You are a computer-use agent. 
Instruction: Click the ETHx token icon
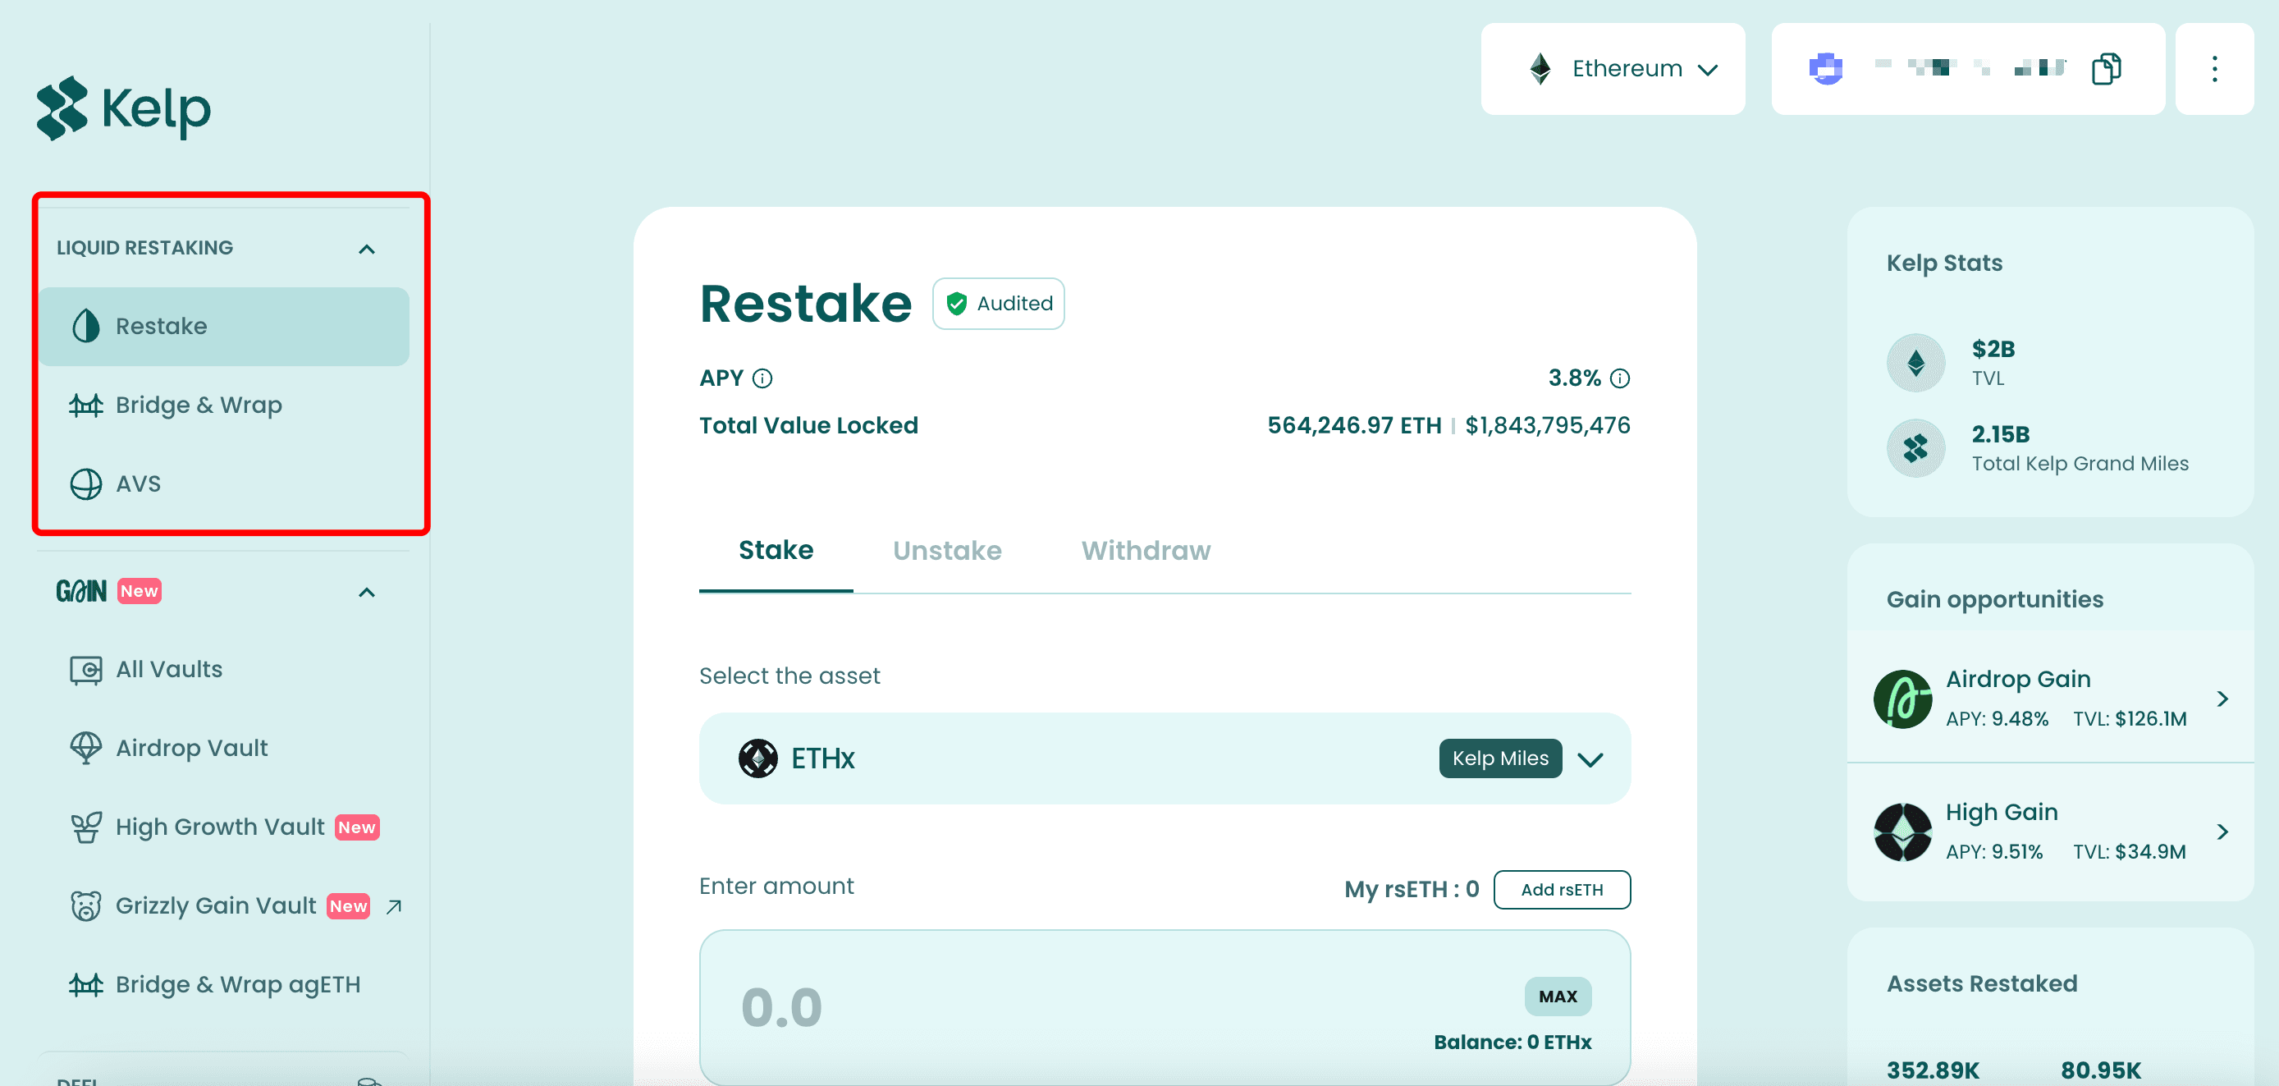coord(758,758)
